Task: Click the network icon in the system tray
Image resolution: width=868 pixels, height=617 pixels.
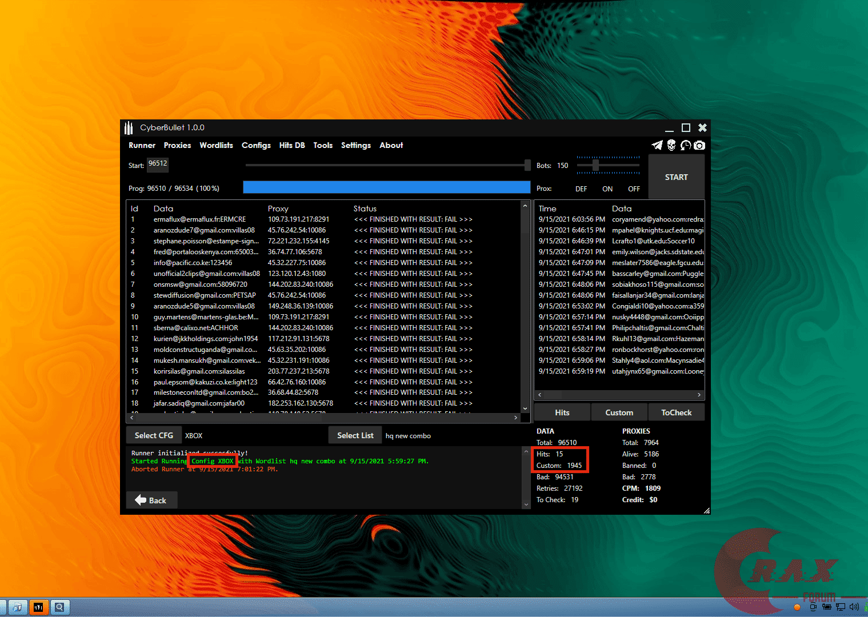Action: click(x=841, y=607)
